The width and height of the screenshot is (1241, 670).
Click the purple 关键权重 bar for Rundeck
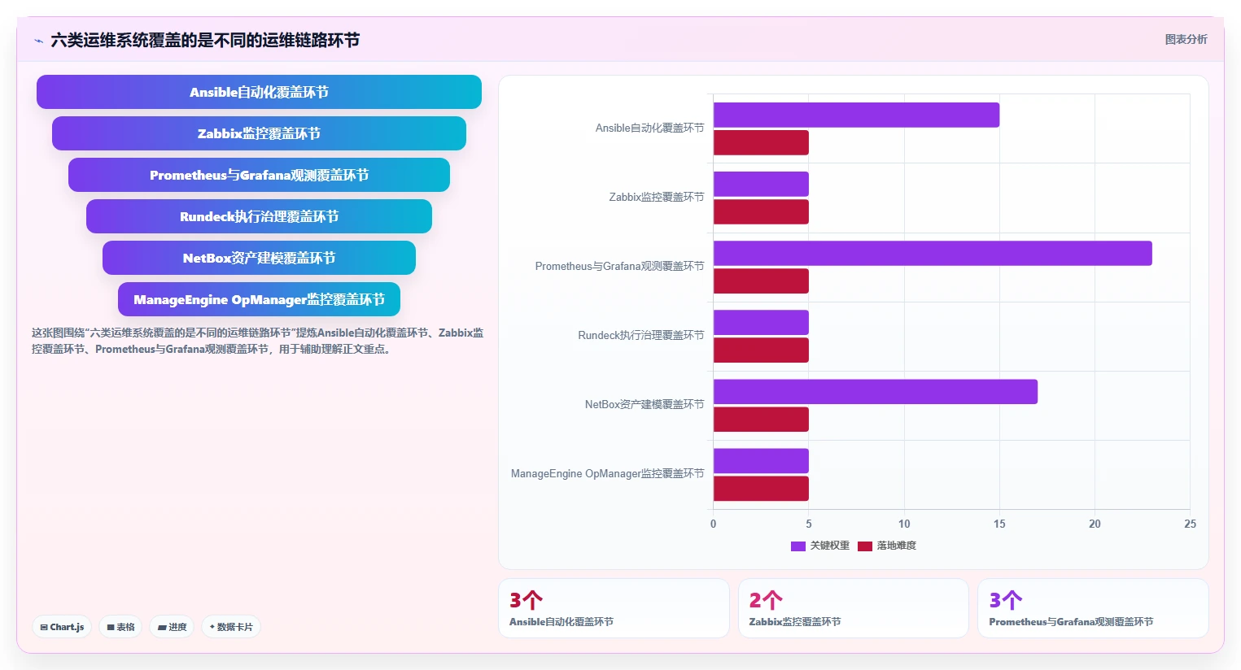click(x=761, y=322)
